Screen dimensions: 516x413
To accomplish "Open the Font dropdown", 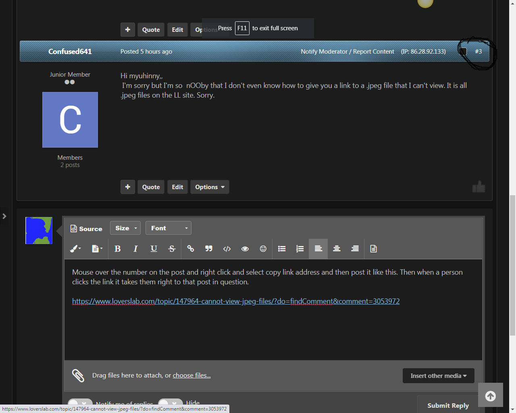I will 169,228.
